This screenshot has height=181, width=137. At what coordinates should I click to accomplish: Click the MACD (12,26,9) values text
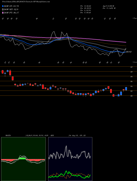pos(37,135)
